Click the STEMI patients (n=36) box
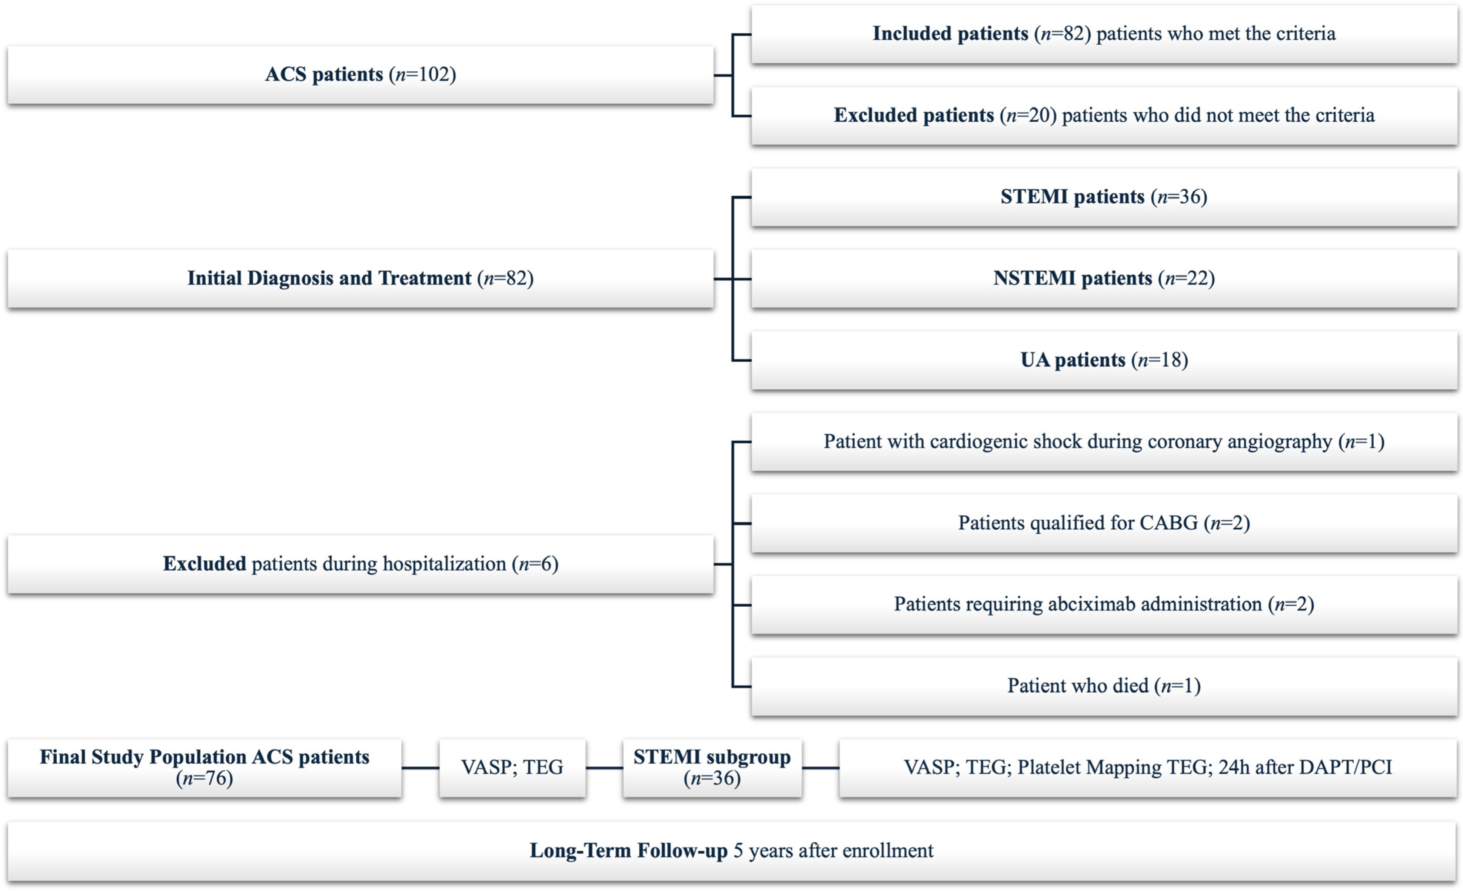The image size is (1463, 891). tap(1104, 197)
